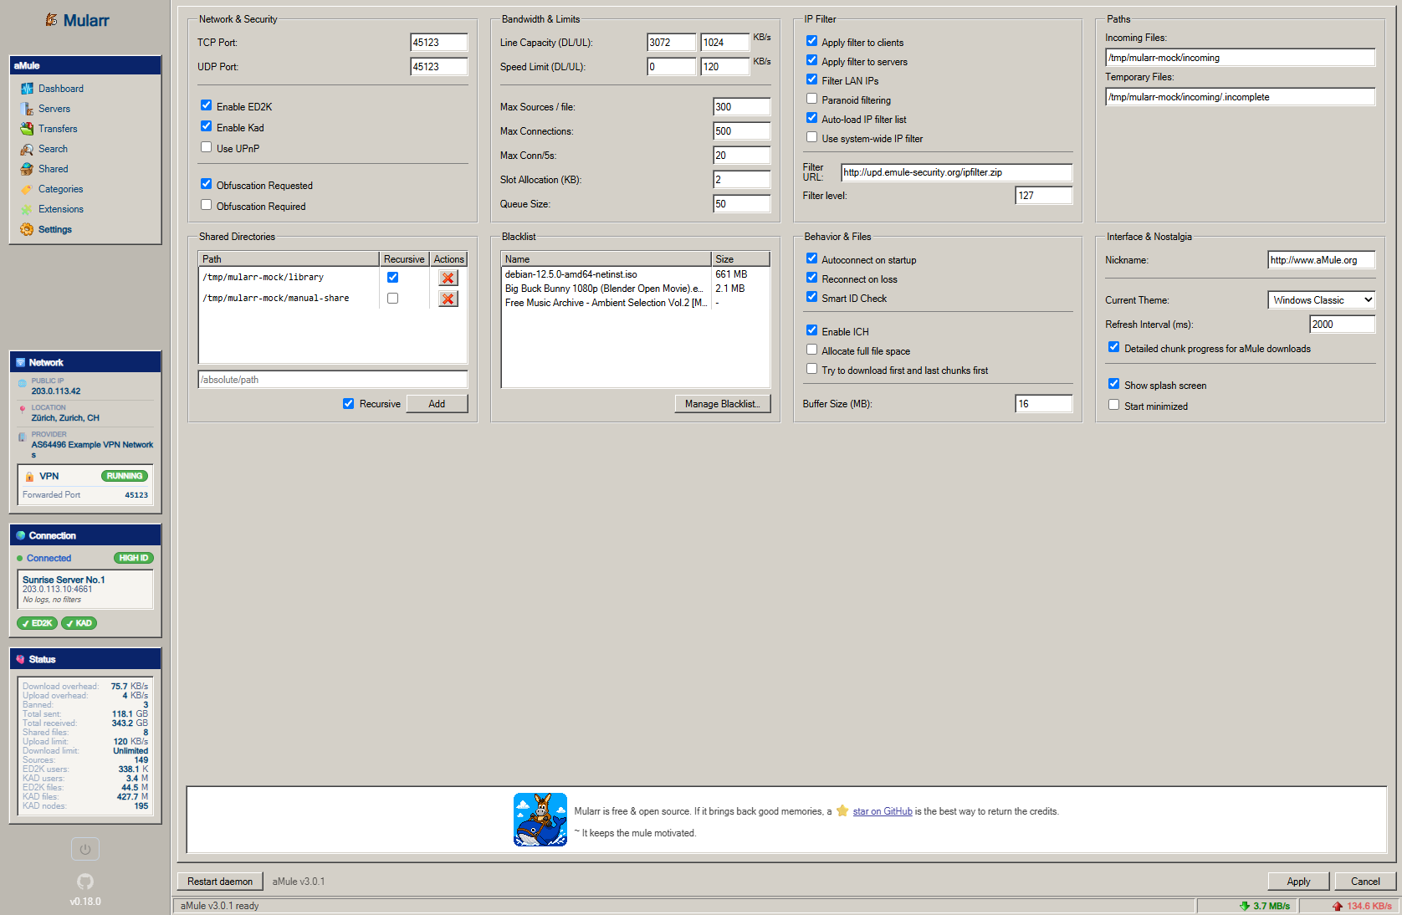
Task: Click the download speed arrow icon
Action: pos(1244,906)
